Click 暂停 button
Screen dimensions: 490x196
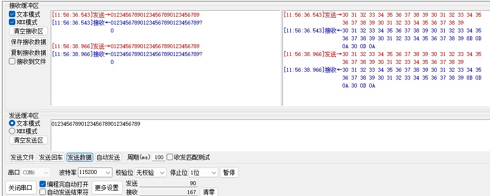229,172
